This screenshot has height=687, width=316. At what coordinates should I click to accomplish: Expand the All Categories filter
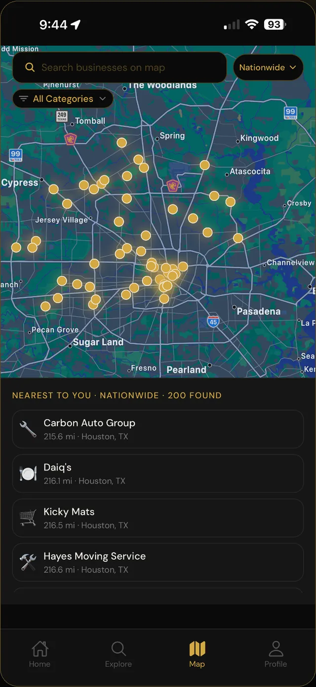pos(63,99)
